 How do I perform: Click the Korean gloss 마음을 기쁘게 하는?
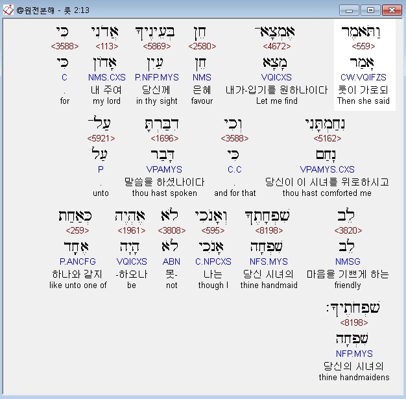pos(348,274)
